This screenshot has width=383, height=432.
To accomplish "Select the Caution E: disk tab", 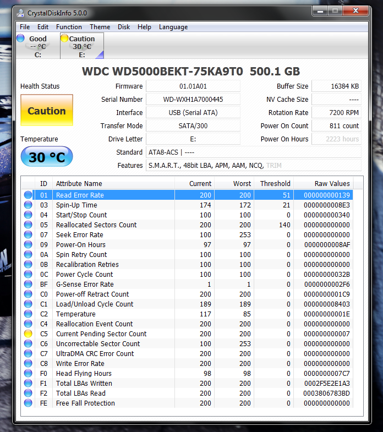I will point(82,46).
